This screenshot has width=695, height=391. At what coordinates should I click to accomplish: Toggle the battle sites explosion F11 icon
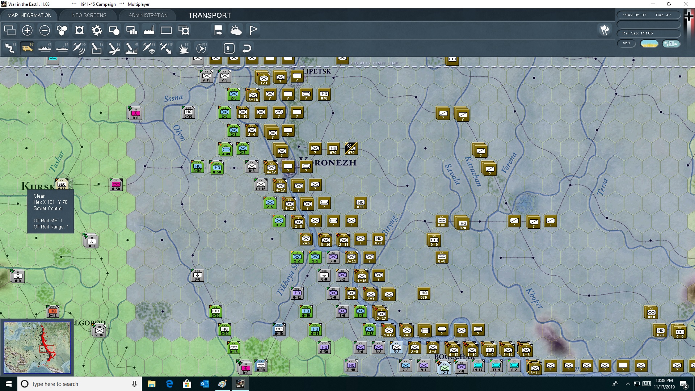click(184, 48)
